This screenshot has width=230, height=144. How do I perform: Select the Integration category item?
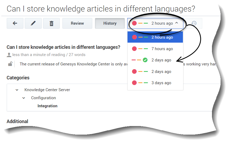pos(47,106)
